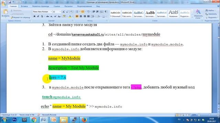
Task: Open the Windows Start menu
Action: (x=4, y=120)
